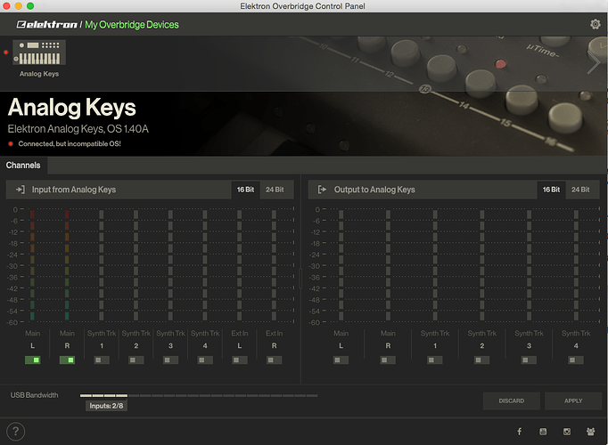
Task: Disable input Main L channel toggle
Action: [33, 360]
